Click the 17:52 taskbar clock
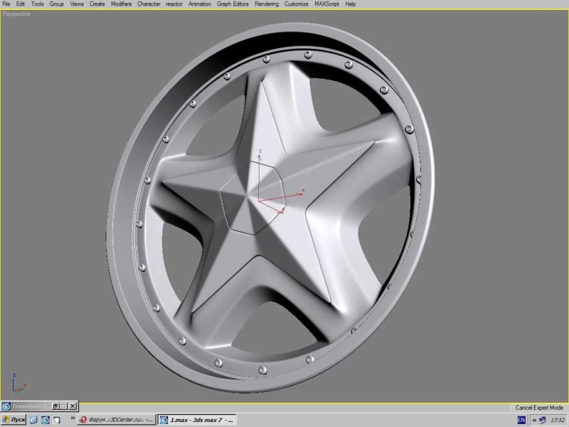Image resolution: width=569 pixels, height=427 pixels. pyautogui.click(x=557, y=420)
